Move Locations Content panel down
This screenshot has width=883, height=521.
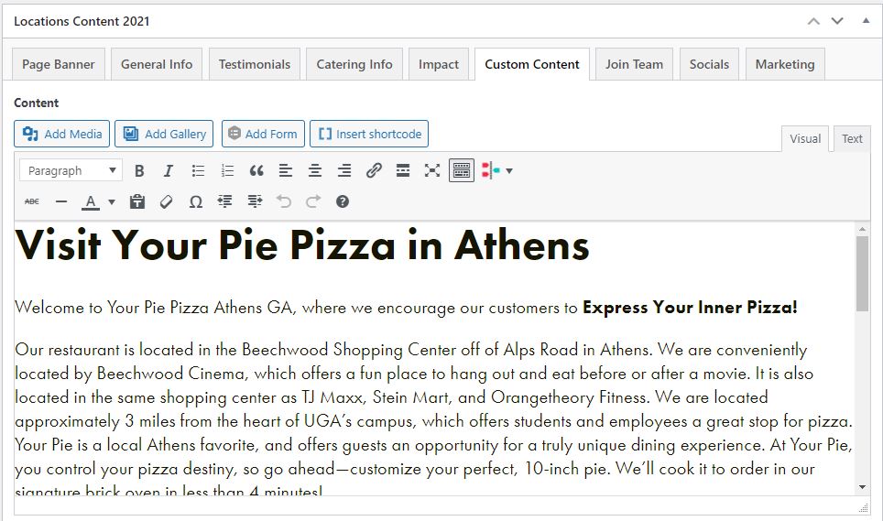point(837,21)
